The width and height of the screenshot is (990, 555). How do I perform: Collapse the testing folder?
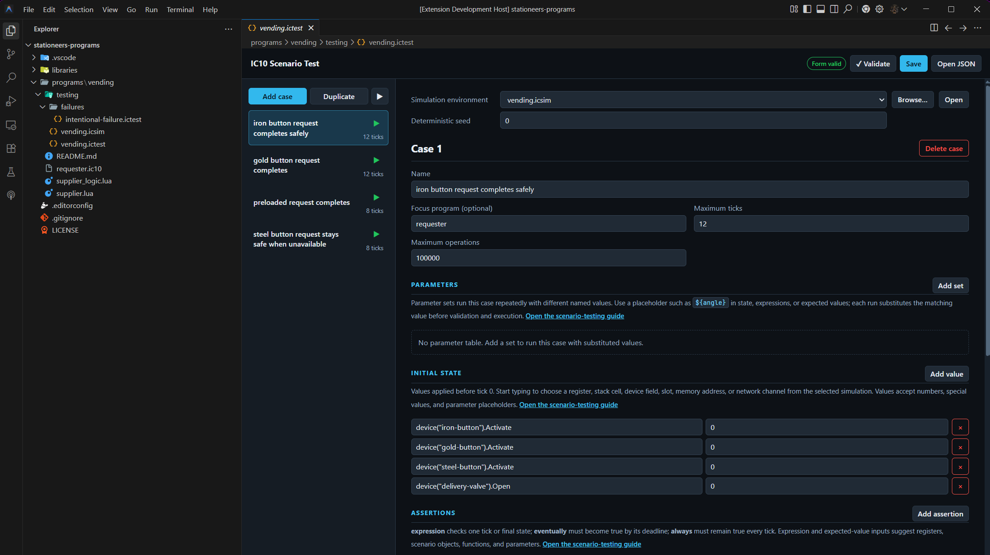[38, 95]
